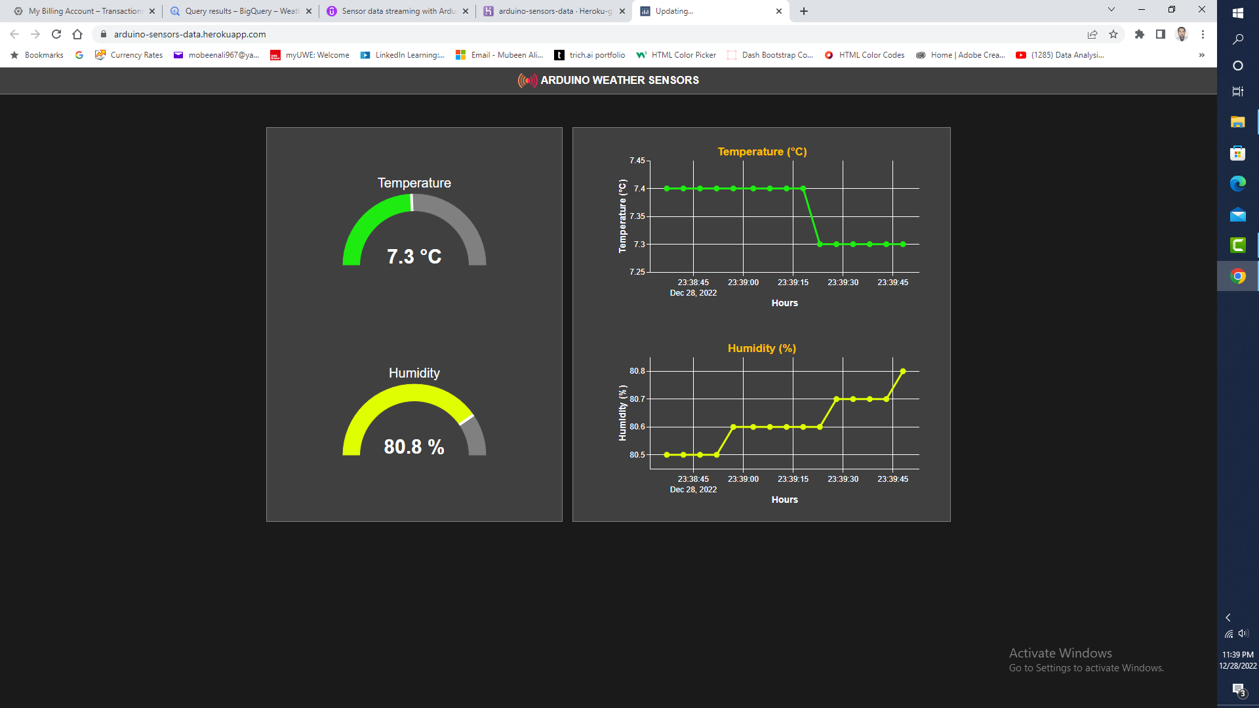The image size is (1259, 708).
Task: Click the home page icon
Action: [x=77, y=34]
